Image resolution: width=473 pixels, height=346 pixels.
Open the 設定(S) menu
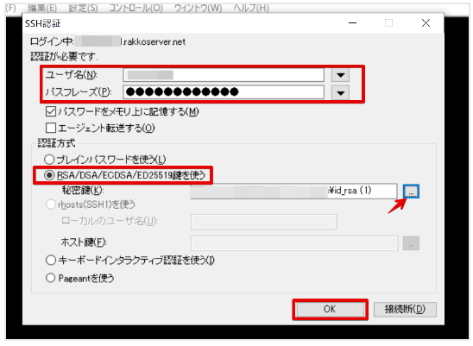point(83,8)
